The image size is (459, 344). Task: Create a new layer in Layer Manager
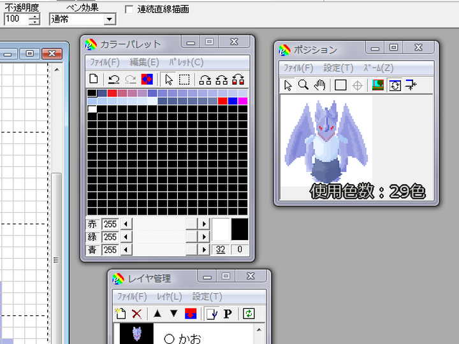[120, 313]
